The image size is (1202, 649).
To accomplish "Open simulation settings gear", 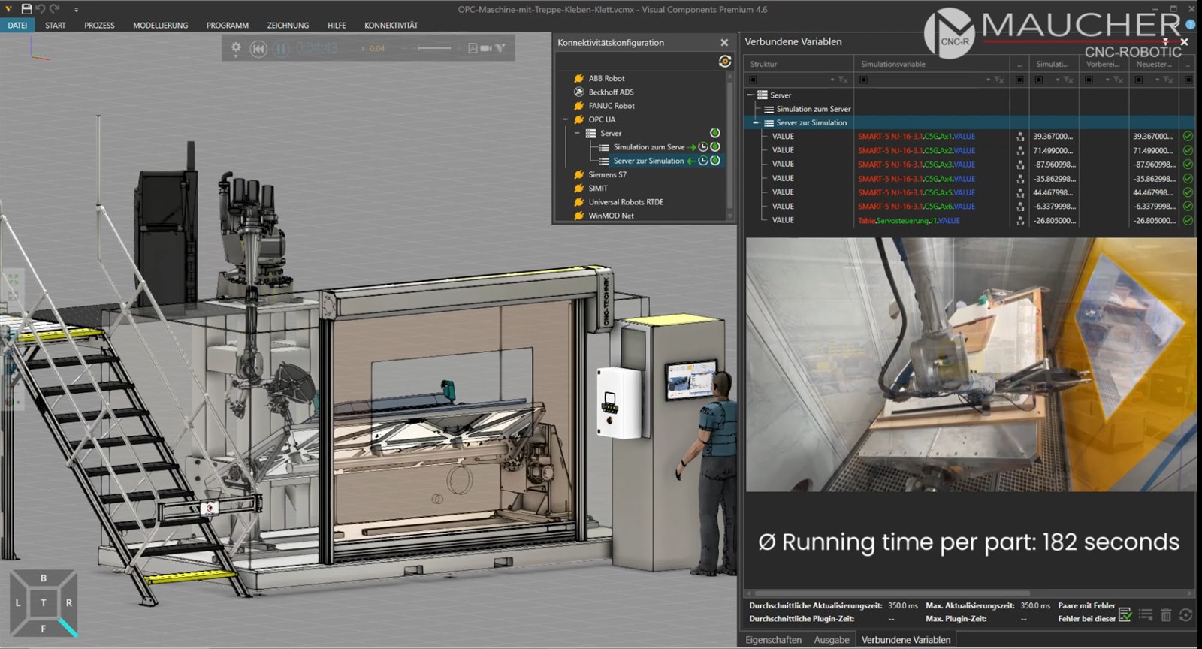I will click(236, 48).
